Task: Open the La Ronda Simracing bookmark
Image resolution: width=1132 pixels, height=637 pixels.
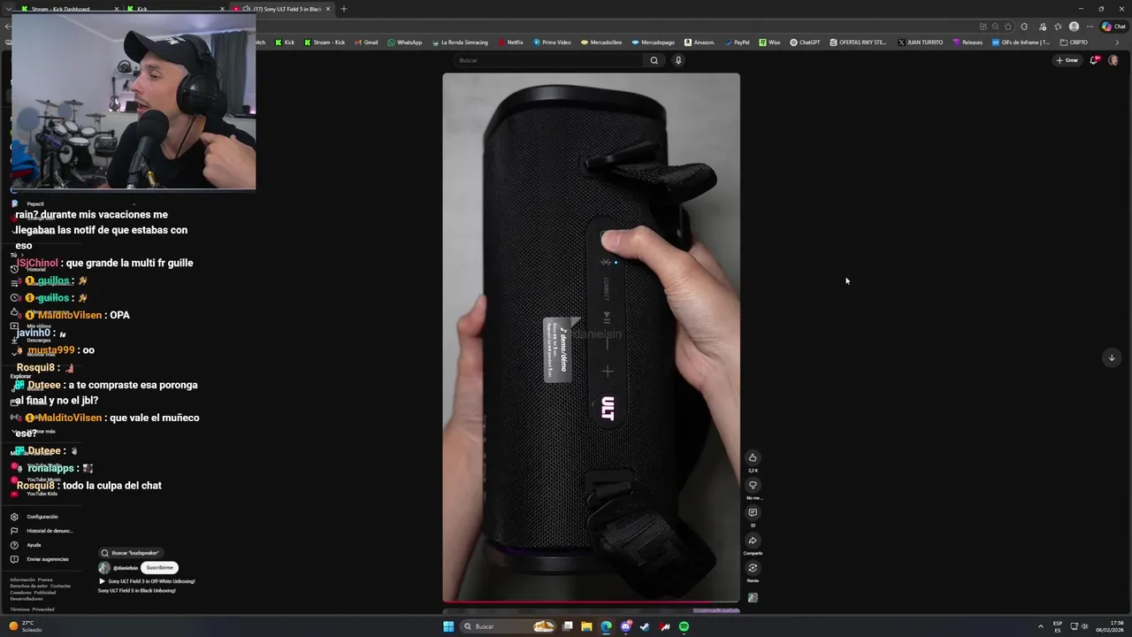Action: pyautogui.click(x=459, y=42)
